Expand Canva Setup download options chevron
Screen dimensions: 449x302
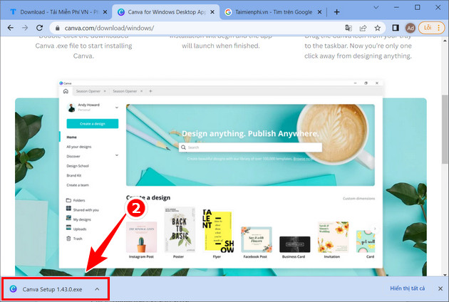[x=97, y=289]
